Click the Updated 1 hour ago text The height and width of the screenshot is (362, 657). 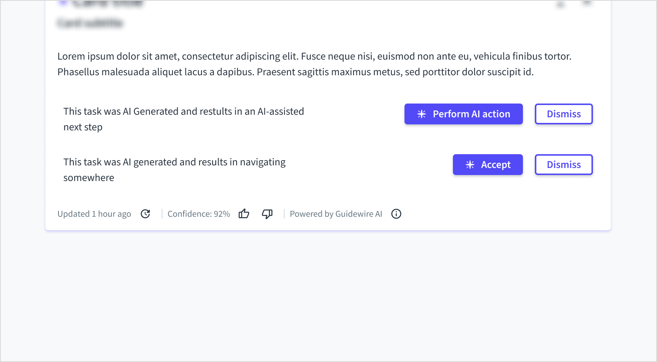pyautogui.click(x=94, y=214)
